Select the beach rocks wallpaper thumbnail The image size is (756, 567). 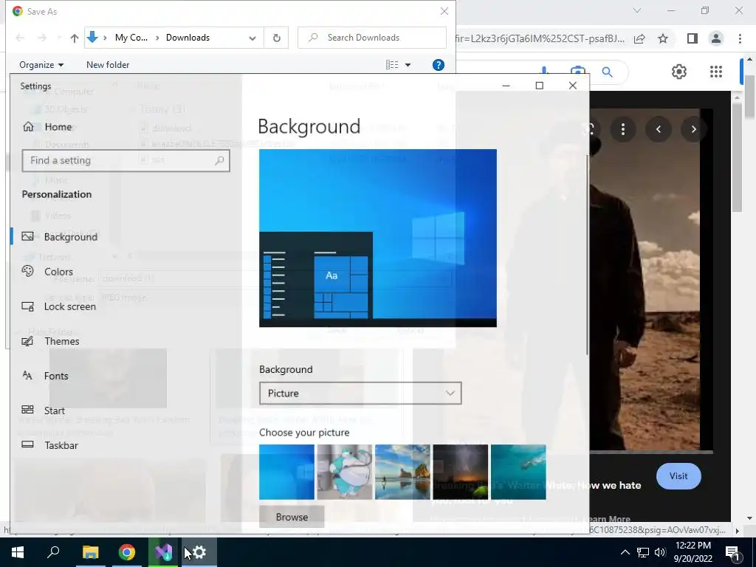(x=402, y=472)
